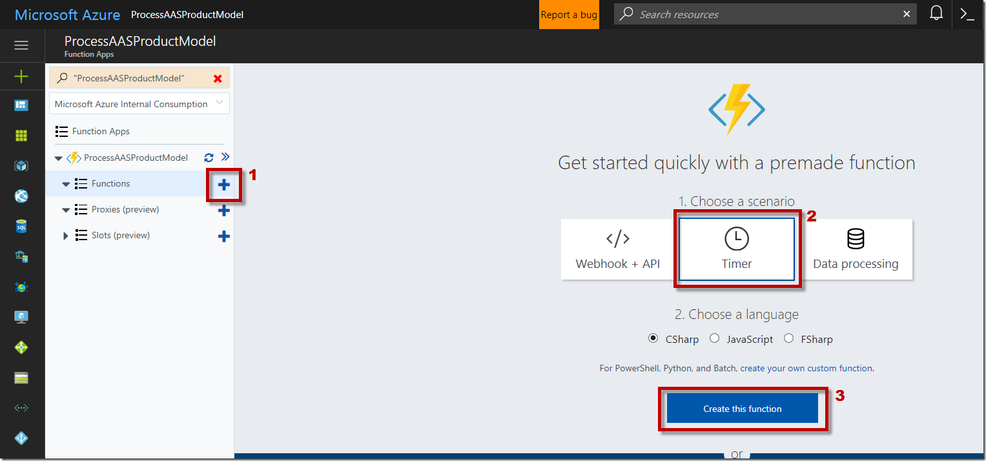Open the SQL data warehouse sidebar icon
The image size is (986, 461).
(x=21, y=257)
